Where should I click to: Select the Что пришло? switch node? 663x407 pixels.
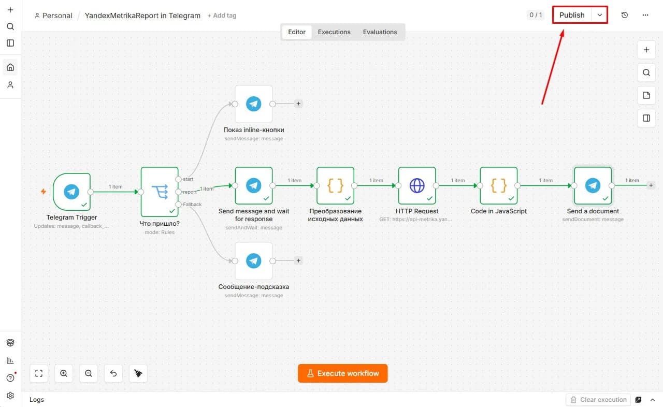(x=160, y=192)
